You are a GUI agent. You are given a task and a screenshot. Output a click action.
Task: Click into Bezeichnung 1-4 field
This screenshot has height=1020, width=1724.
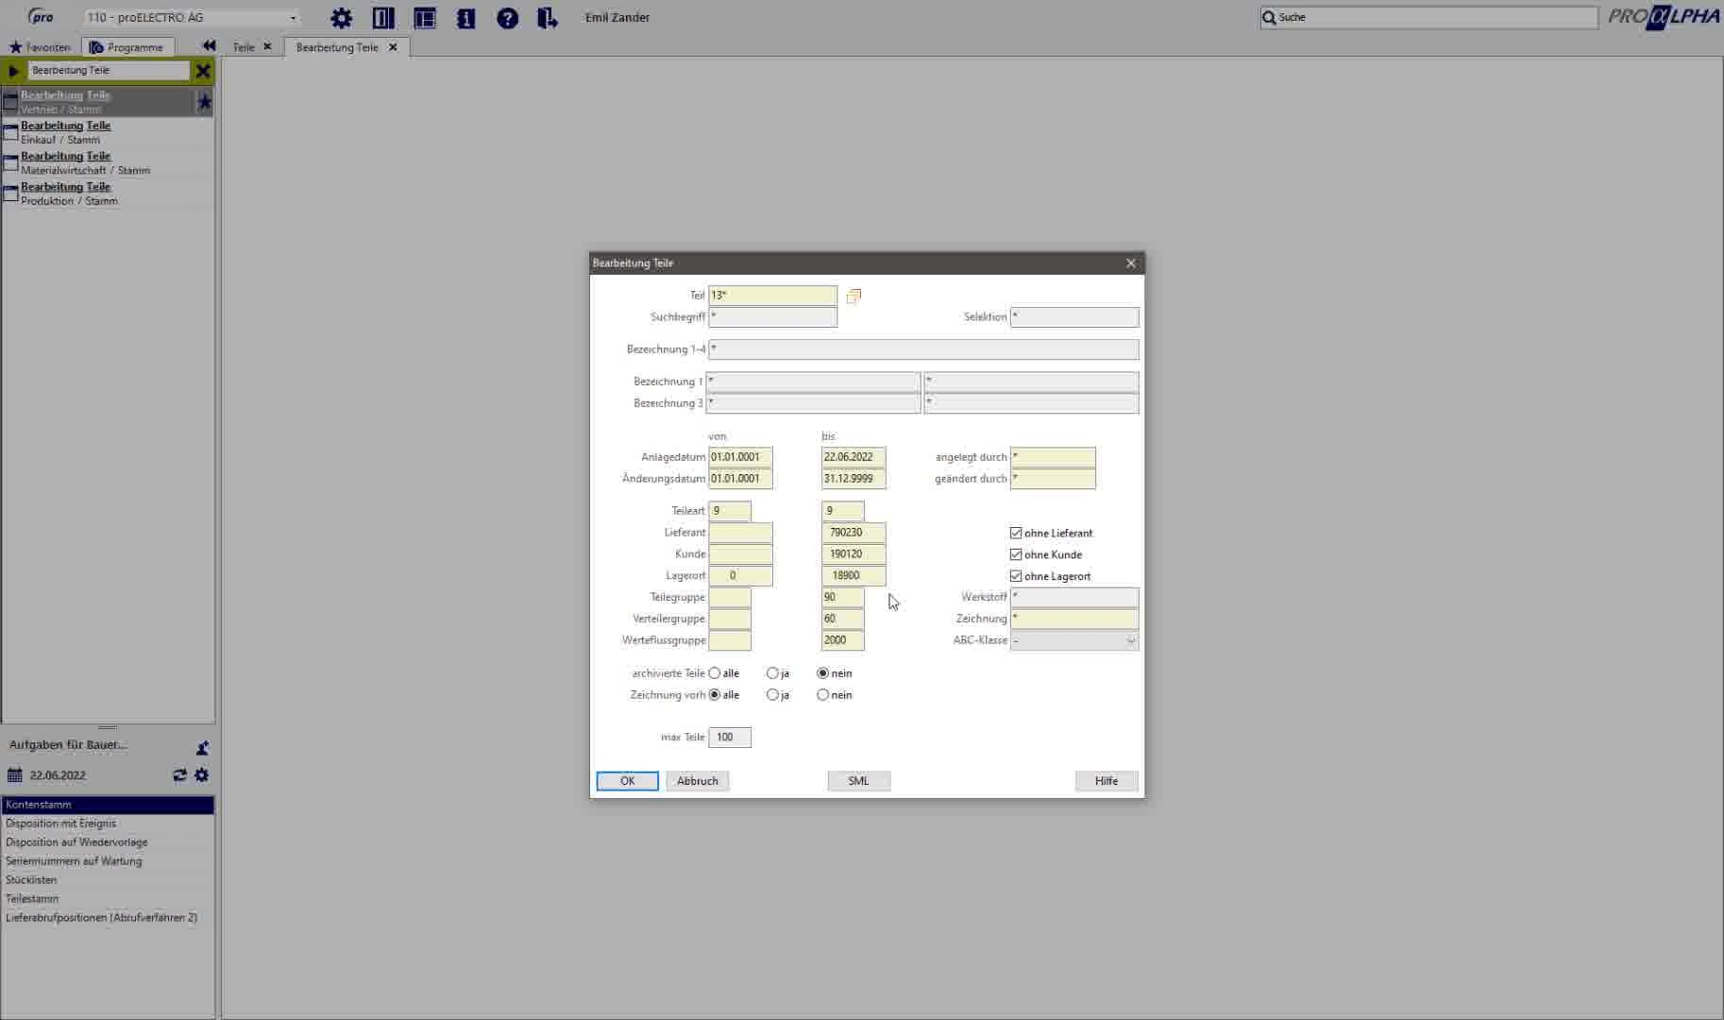(x=923, y=349)
